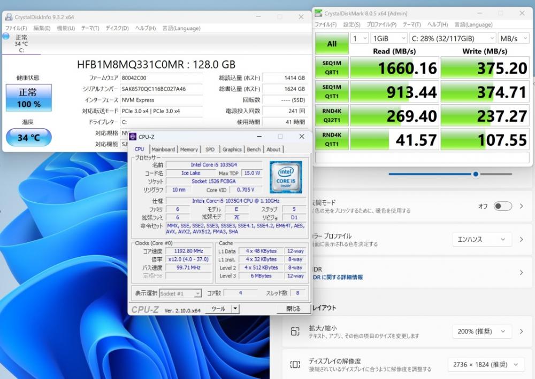Open the HDR に関する詳細情報 link
This screenshot has height=379, width=535.
(x=338, y=277)
